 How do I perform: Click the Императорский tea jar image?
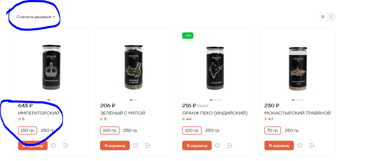click(51, 68)
